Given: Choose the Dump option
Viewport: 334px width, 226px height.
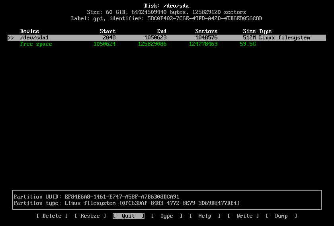Looking at the screenshot, I should [281, 216].
